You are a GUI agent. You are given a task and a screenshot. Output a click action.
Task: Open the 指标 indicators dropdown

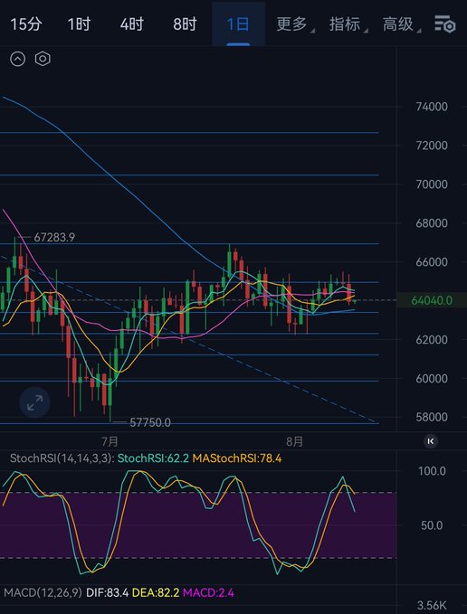pyautogui.click(x=348, y=24)
